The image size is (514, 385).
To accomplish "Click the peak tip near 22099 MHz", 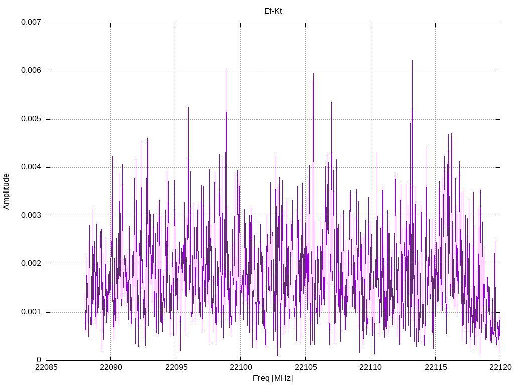I will (x=226, y=69).
